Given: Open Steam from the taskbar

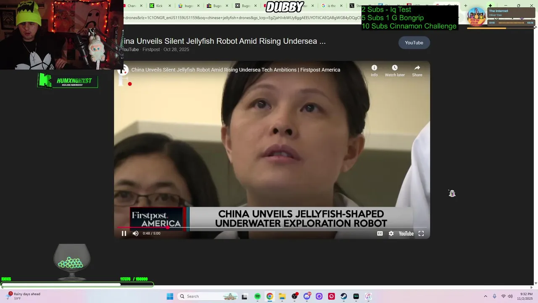Looking at the screenshot, I should pyautogui.click(x=344, y=296).
